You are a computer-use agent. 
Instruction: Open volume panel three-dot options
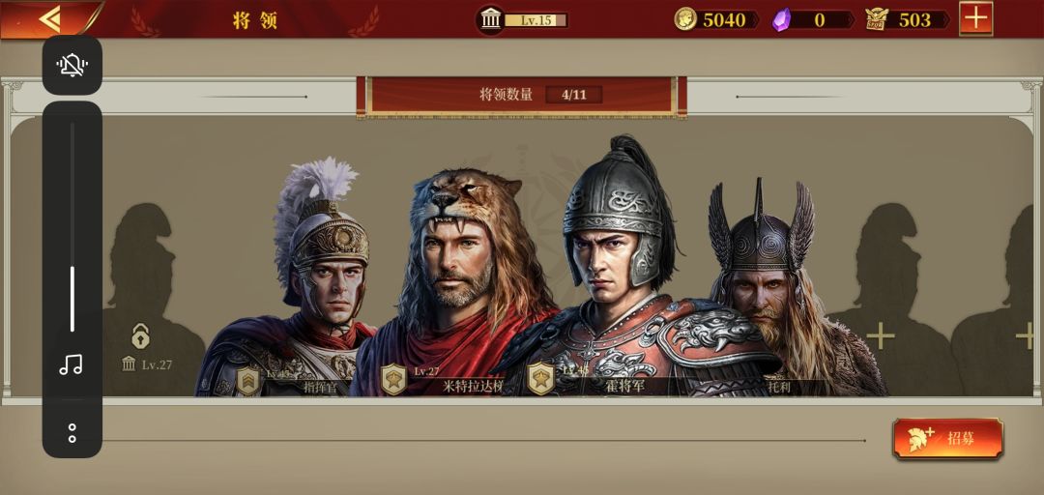click(72, 433)
